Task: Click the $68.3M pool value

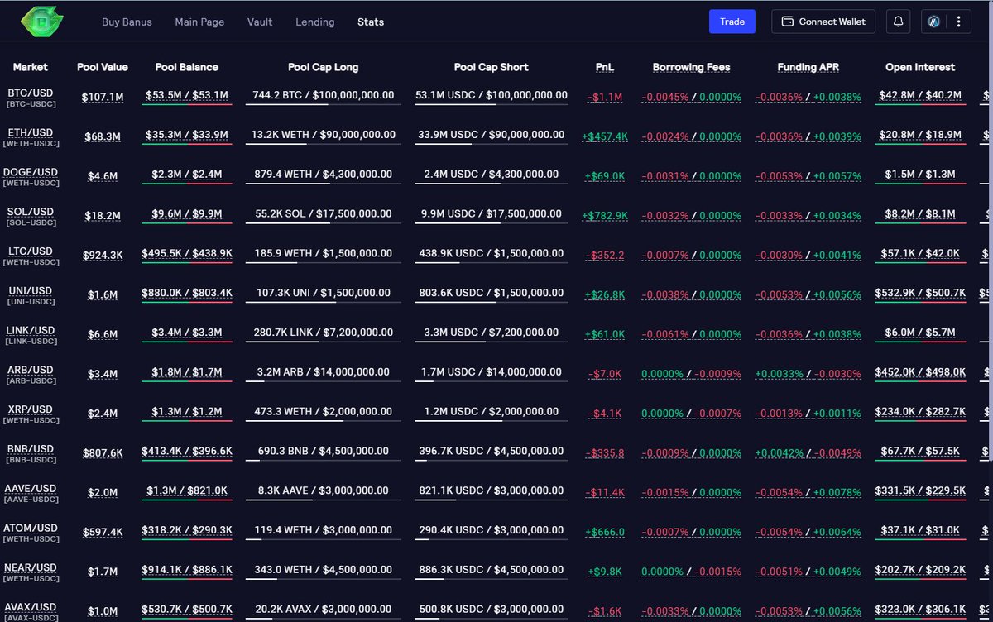Action: 103,137
